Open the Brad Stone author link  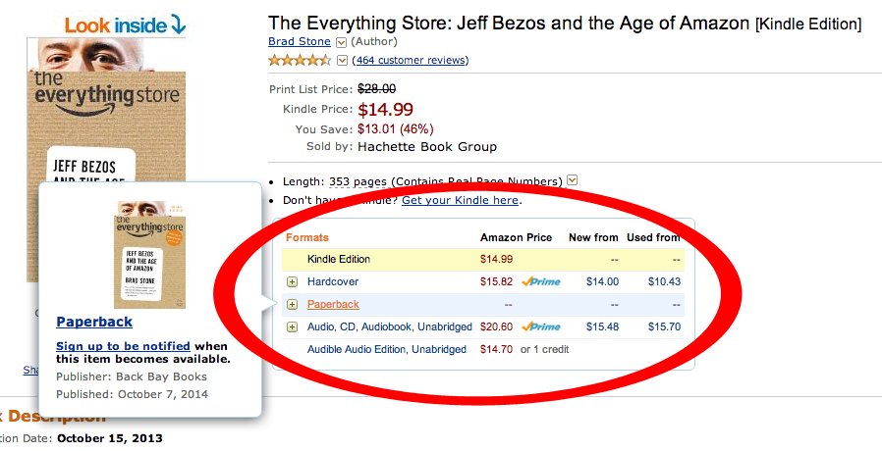pos(300,42)
